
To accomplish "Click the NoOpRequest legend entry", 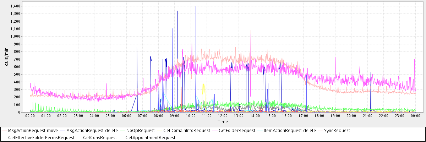I will (x=140, y=131).
